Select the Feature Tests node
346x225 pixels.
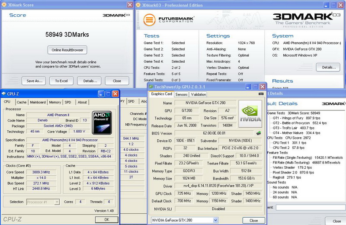point(277,153)
